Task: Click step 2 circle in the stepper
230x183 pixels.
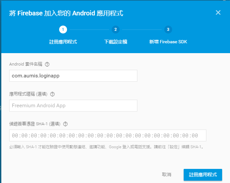Action: [x=116, y=30]
